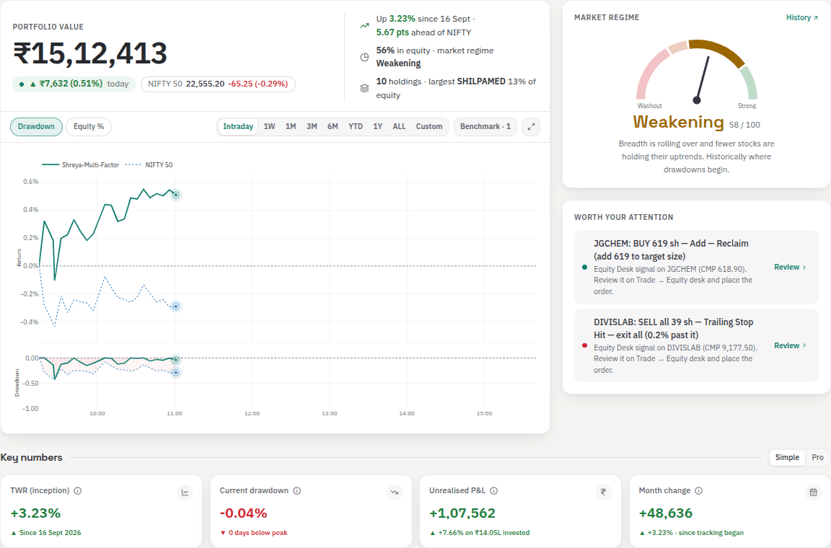The image size is (831, 548).
Task: Select the 1M range tab
Action: coord(291,127)
